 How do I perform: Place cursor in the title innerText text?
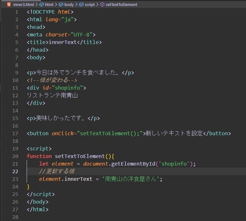[x=63, y=42]
